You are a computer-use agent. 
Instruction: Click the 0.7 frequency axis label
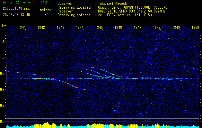click(x=3, y=106)
